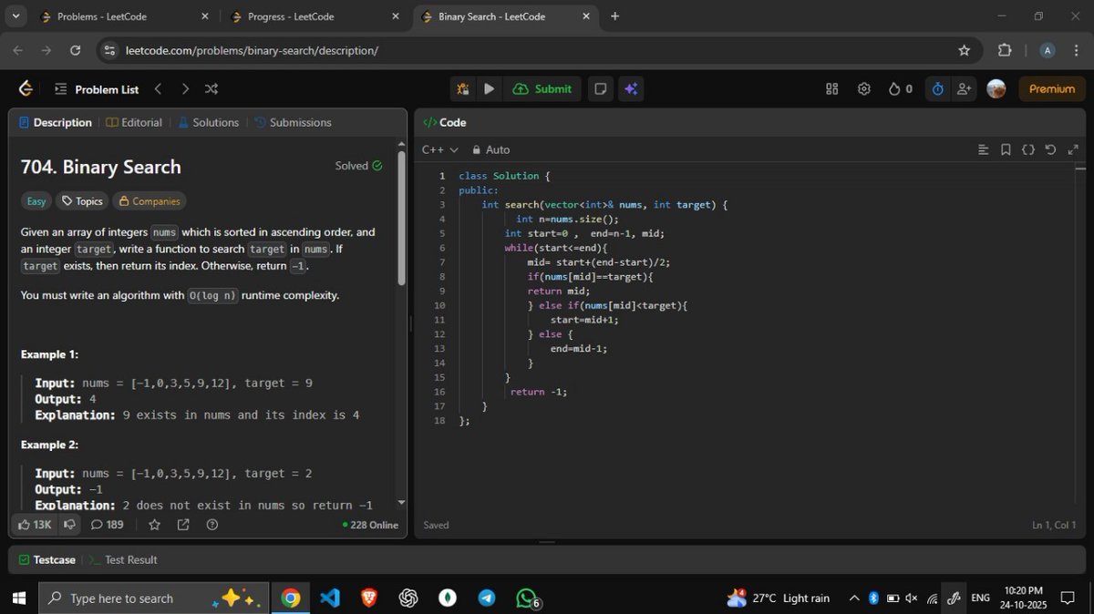Open the browser tab search dropdown
The height and width of the screenshot is (614, 1094).
click(x=15, y=16)
